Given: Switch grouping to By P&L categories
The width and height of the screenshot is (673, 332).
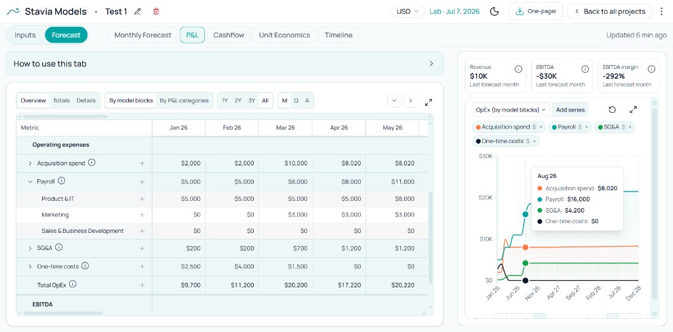Looking at the screenshot, I should [x=184, y=100].
